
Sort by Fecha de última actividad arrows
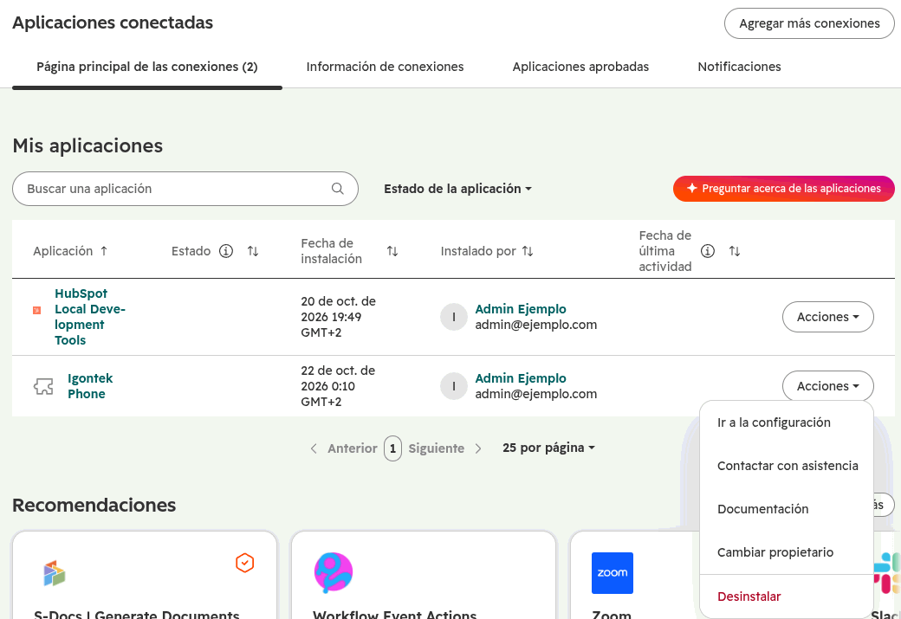tap(735, 251)
